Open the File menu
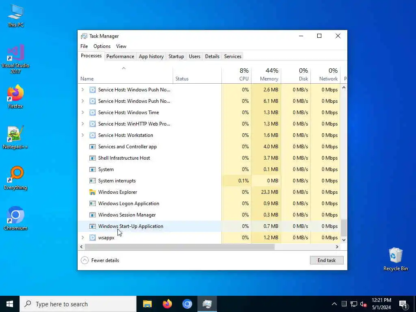 point(84,46)
